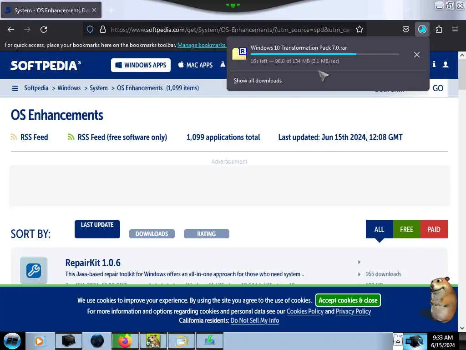Open the user account icon on Softpedia
Image resolution: width=466 pixels, height=350 pixels.
tap(446, 64)
